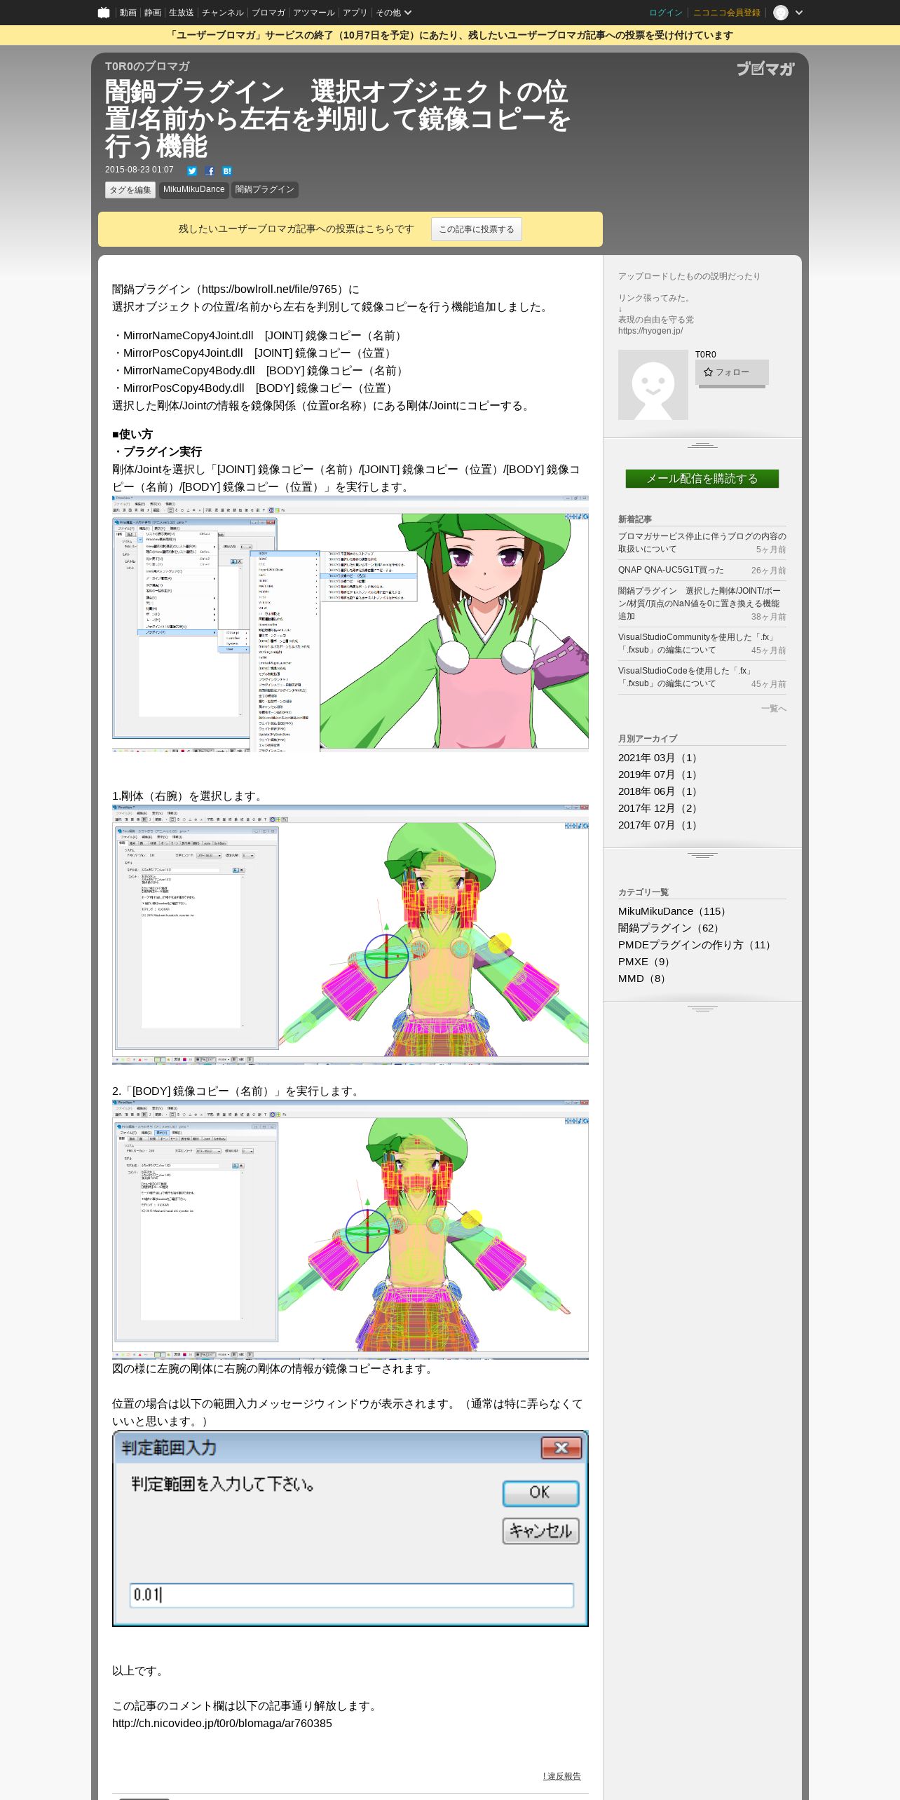Click the article date 2015-08-23 01:07
This screenshot has width=900, height=1800.
139,170
